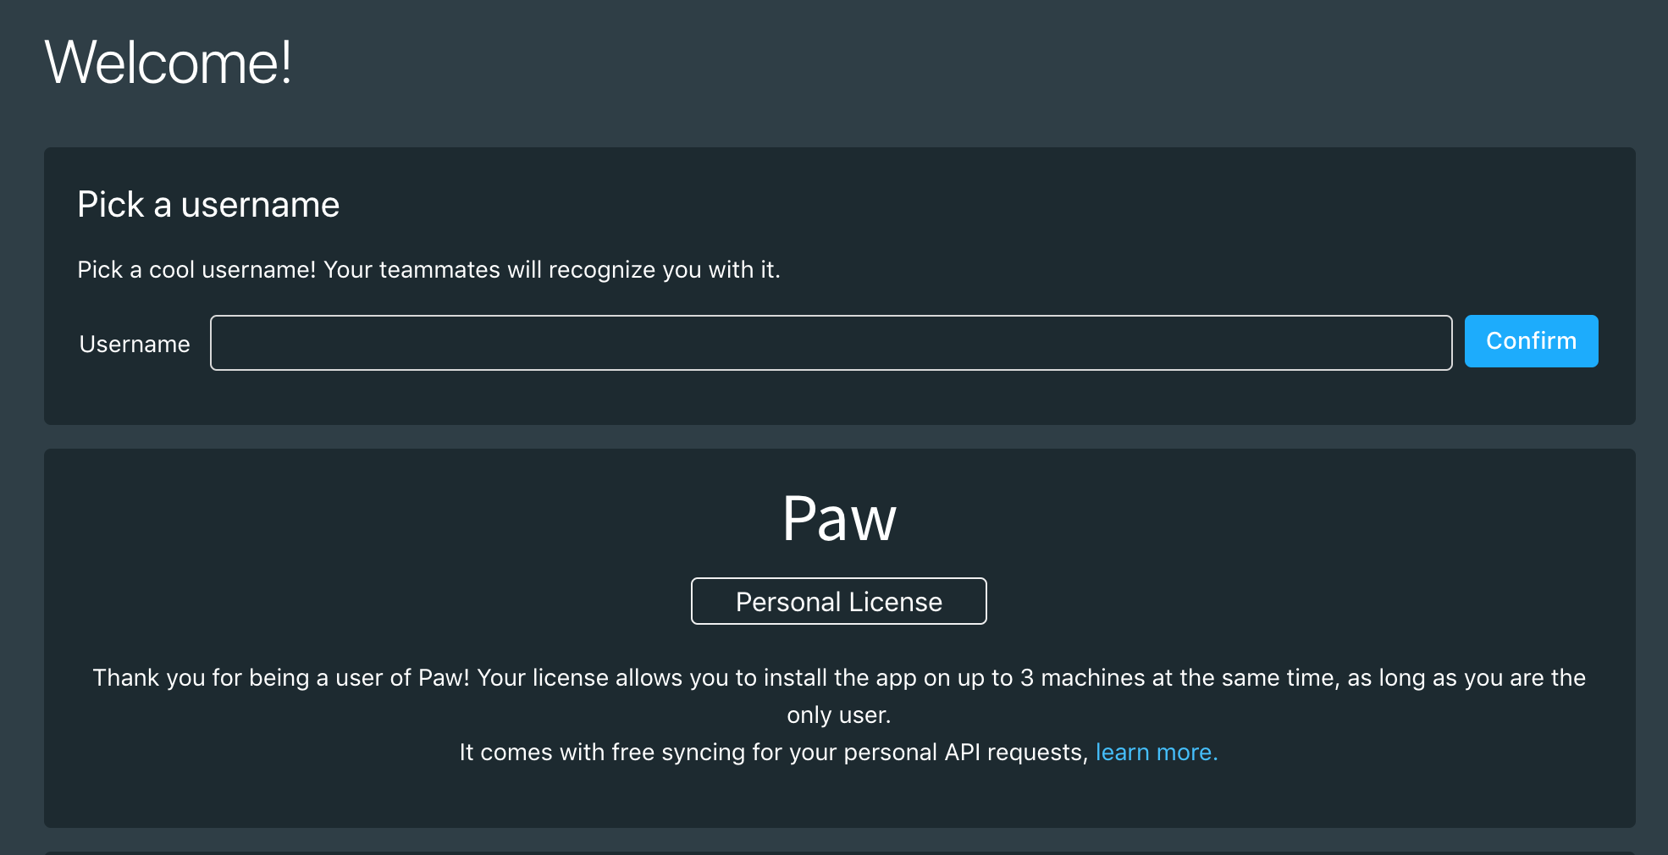Screen dimensions: 1668x855
Task: Click the 'Pick a username' section heading
Action: coord(208,205)
